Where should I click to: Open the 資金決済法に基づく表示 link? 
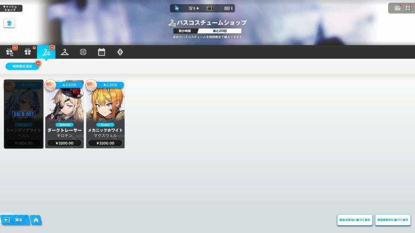354,220
